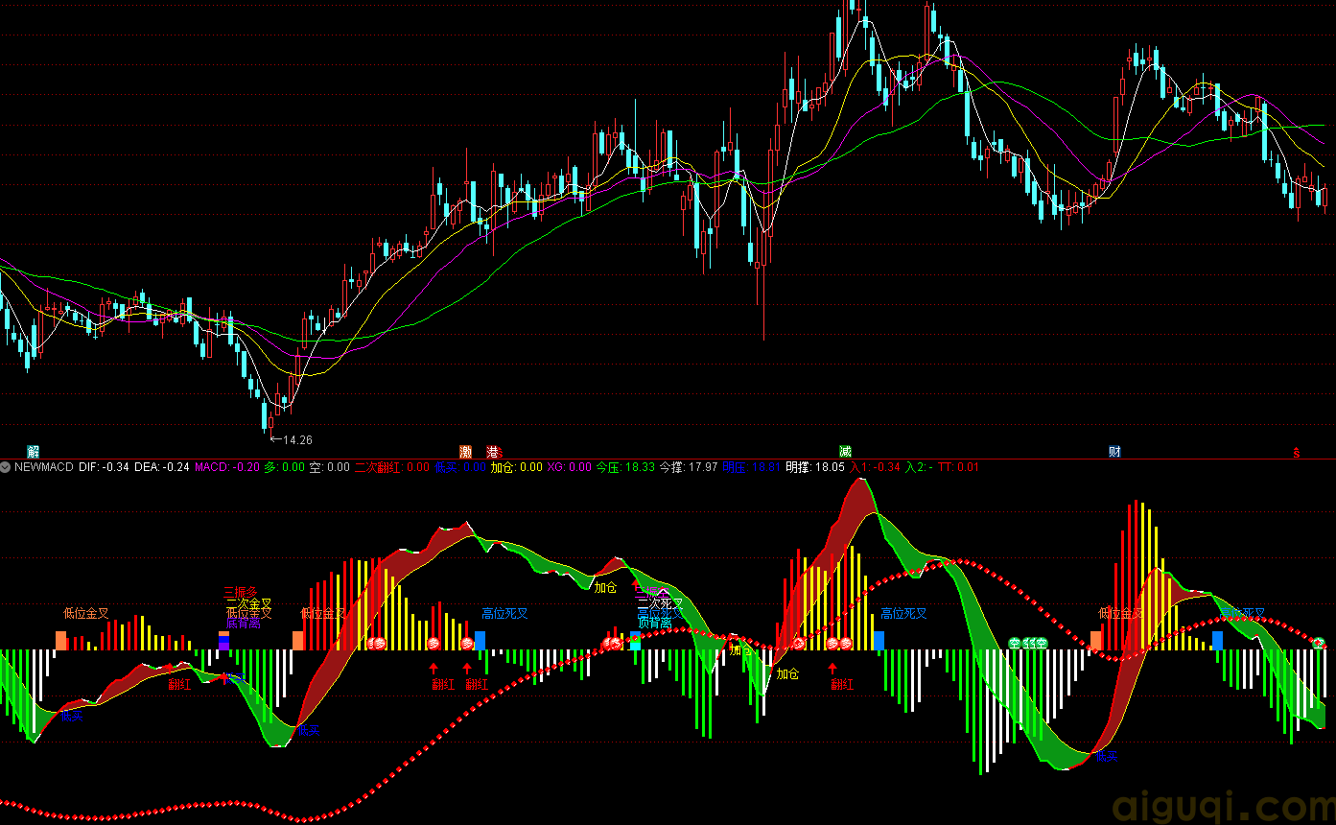This screenshot has width=1336, height=825.
Task: Click the magenta XG: 0.00 value
Action: [x=570, y=467]
